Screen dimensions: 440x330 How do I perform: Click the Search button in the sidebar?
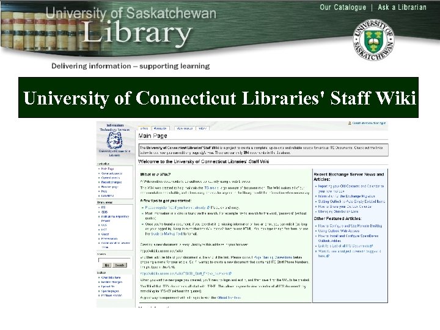120,265
